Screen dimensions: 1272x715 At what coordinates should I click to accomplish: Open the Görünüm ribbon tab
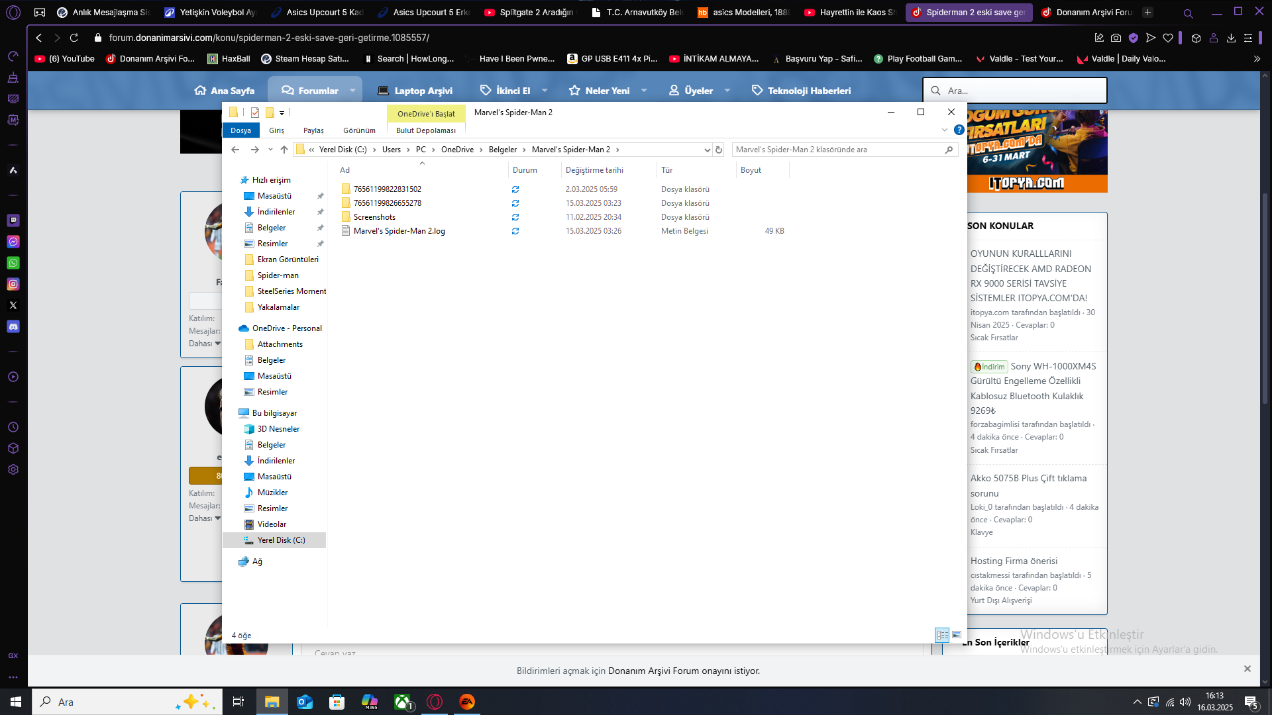pos(359,130)
